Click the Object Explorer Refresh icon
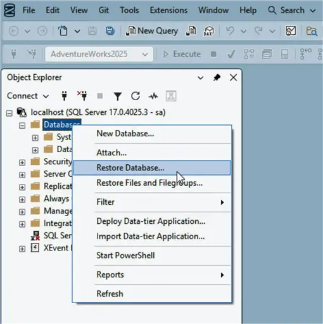Image resolution: width=323 pixels, height=324 pixels. pyautogui.click(x=136, y=96)
